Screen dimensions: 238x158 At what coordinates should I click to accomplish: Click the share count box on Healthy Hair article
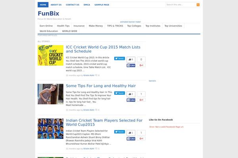141,94
